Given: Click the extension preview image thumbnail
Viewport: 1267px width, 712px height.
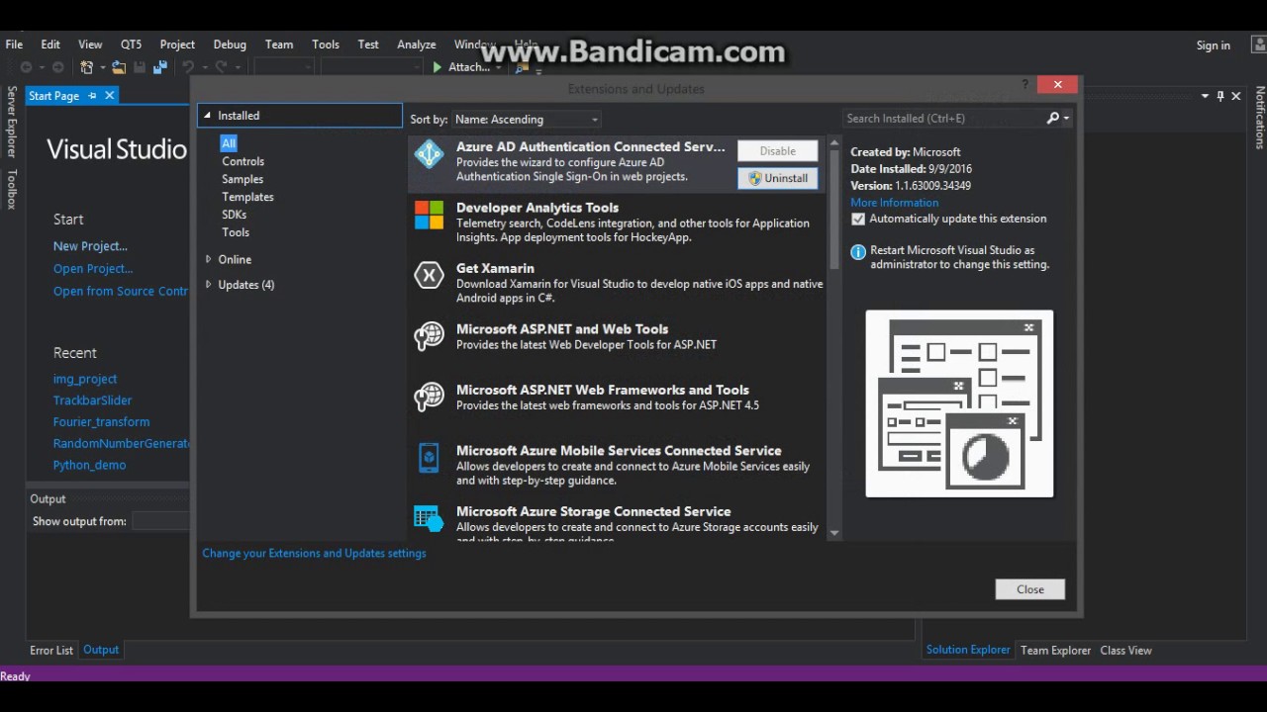Looking at the screenshot, I should click(x=959, y=403).
